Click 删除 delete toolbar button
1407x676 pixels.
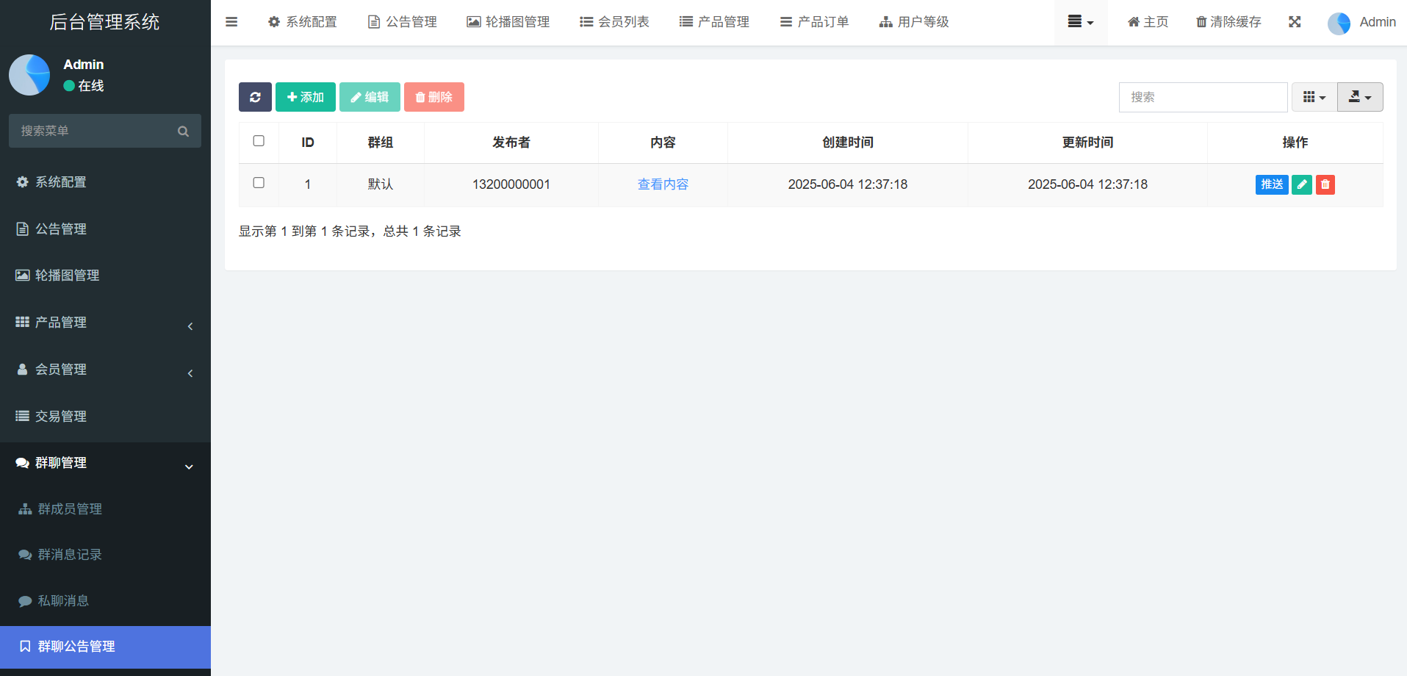[x=434, y=97]
